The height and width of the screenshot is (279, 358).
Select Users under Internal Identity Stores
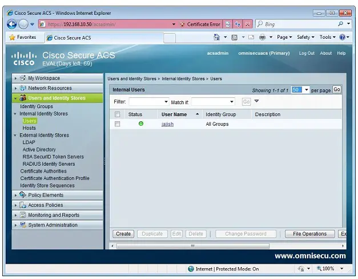[x=30, y=121]
